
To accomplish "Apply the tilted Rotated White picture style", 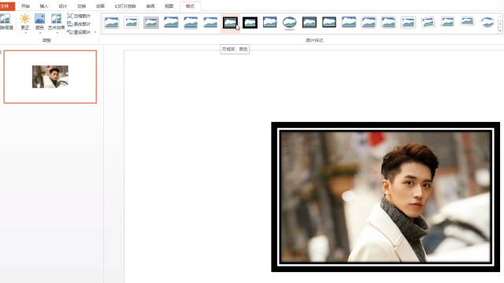I will [x=428, y=23].
